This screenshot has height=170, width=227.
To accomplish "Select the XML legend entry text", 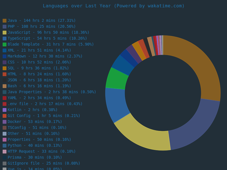I will (39, 50).
